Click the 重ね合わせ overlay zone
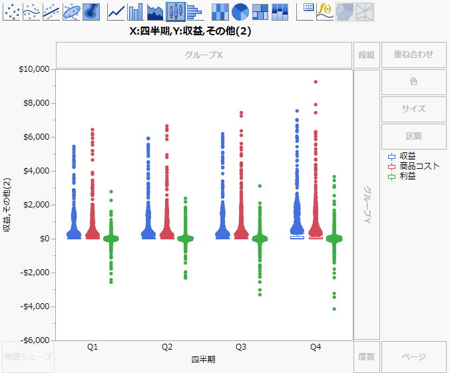This screenshot has height=373, width=450. (x=413, y=55)
